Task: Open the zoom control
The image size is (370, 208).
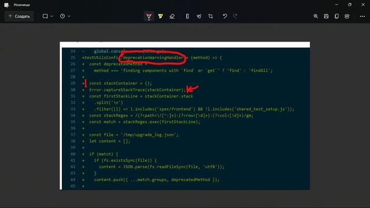Action: point(316,16)
